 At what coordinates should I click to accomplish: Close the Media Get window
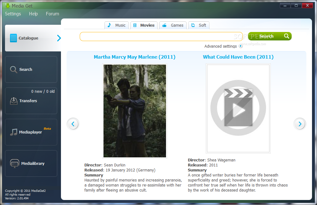(308, 6)
